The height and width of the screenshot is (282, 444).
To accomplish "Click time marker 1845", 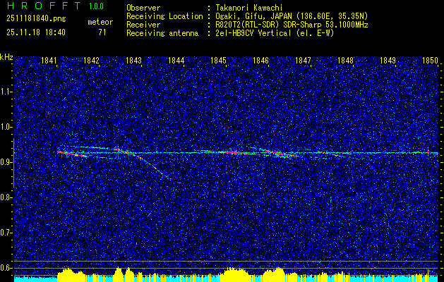I will tap(218, 60).
